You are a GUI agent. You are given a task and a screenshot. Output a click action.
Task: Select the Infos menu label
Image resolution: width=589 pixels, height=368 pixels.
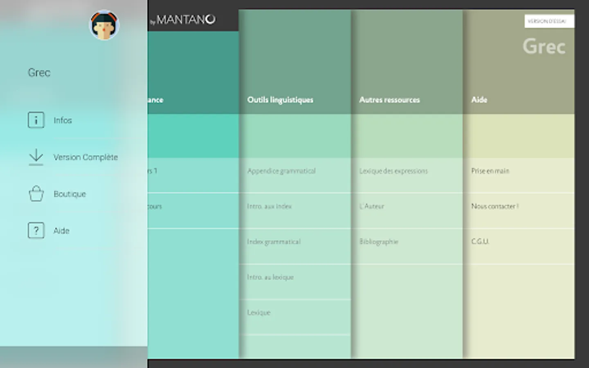(63, 120)
